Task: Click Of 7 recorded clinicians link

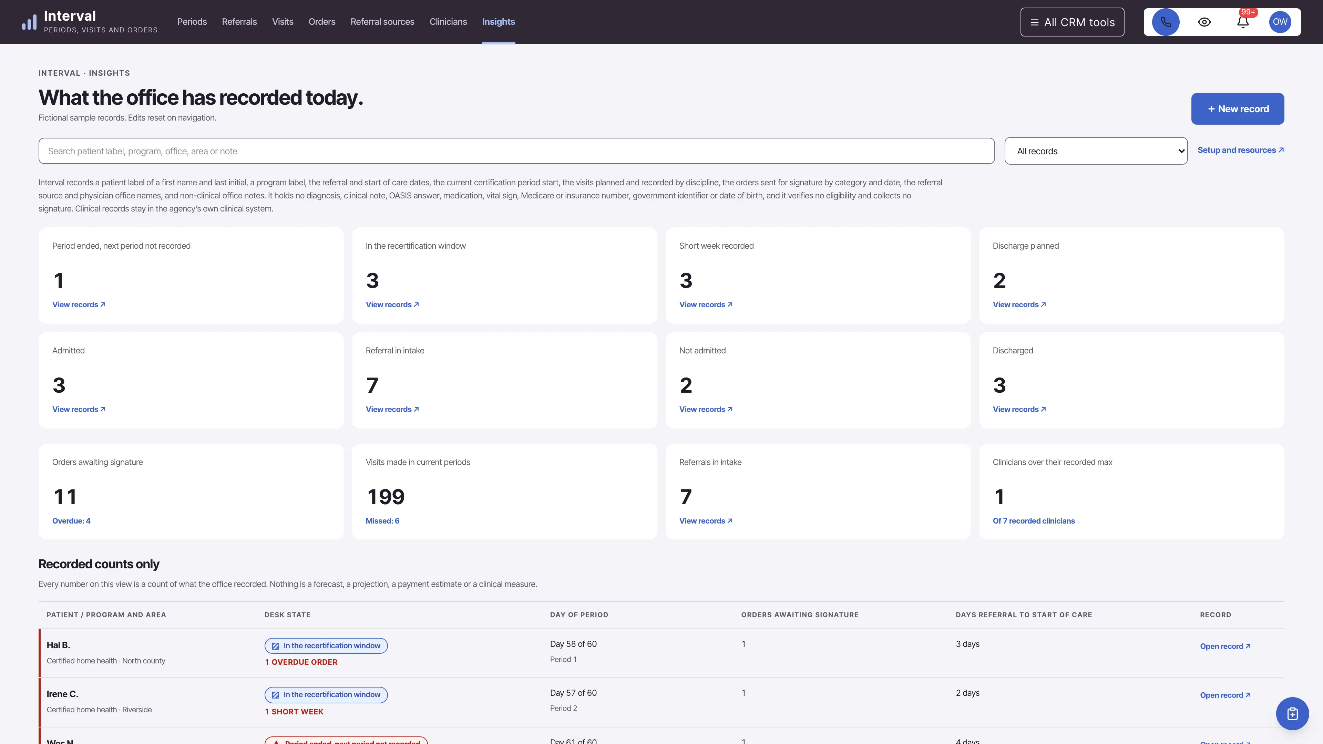Action: pyautogui.click(x=1033, y=521)
